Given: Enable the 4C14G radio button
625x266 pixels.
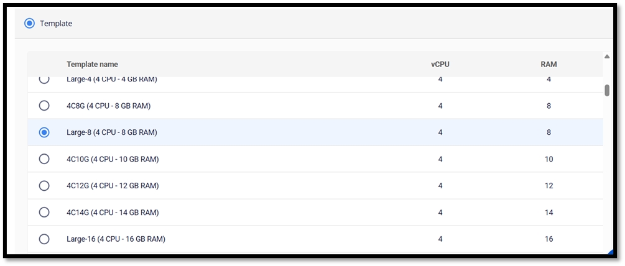Looking at the screenshot, I should tap(44, 213).
